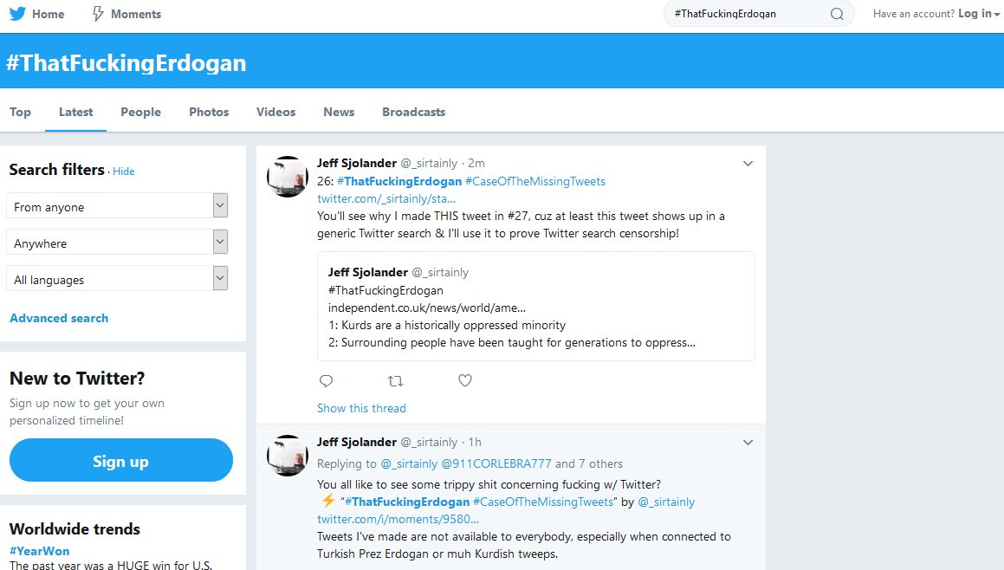Open @911CORLEBRA777 mention link
Screen dimensions: 1004x570
click(496, 463)
